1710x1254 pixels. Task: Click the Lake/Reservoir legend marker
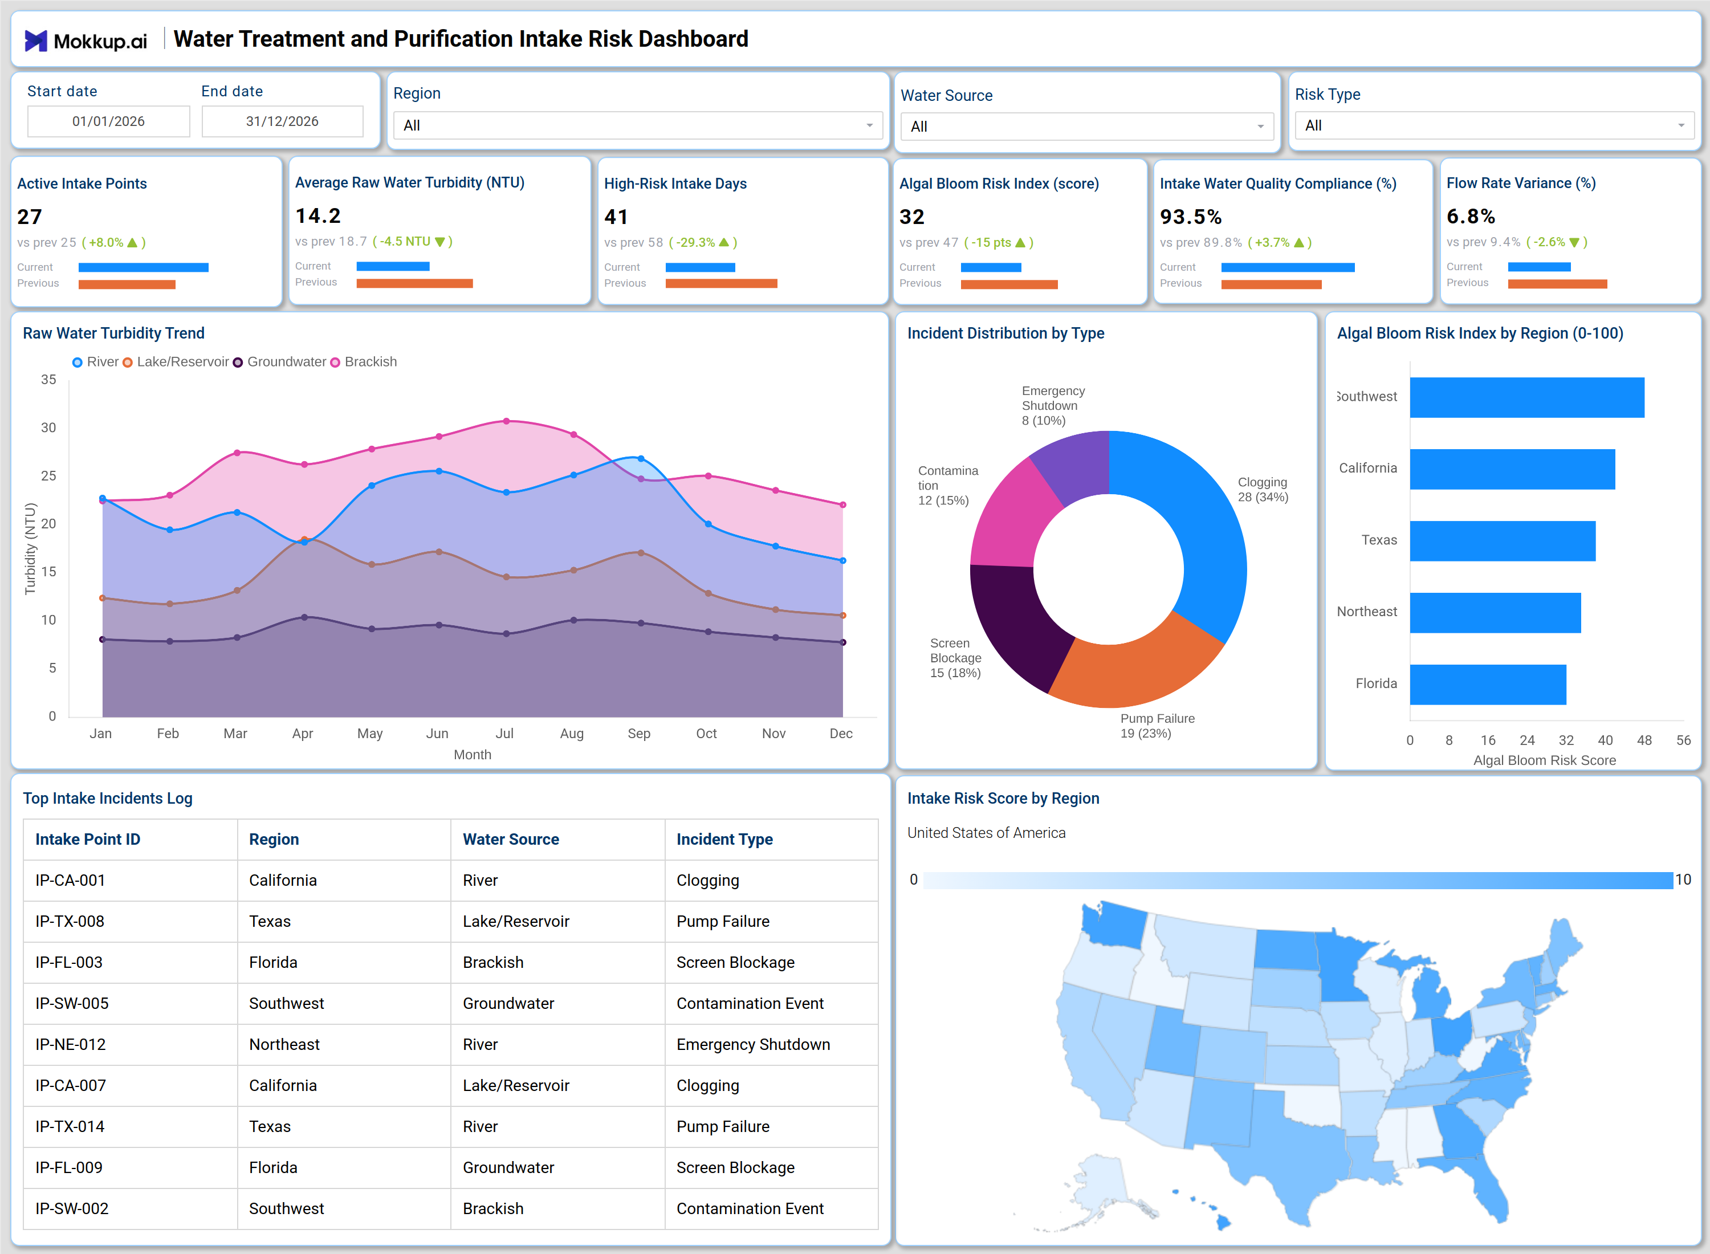point(128,363)
